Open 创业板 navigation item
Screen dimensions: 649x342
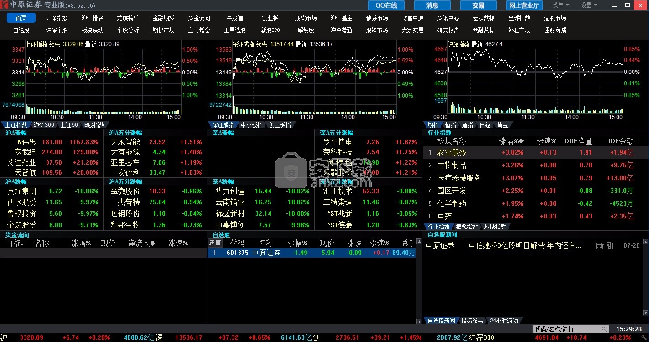tap(270, 18)
